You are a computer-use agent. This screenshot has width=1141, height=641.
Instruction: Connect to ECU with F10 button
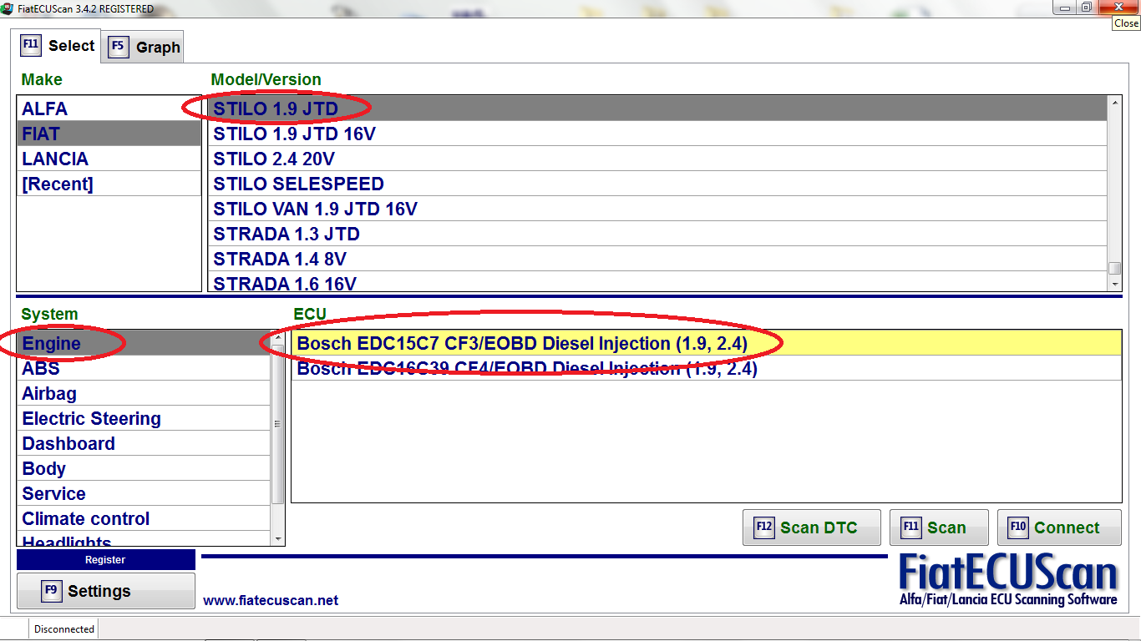[1059, 527]
